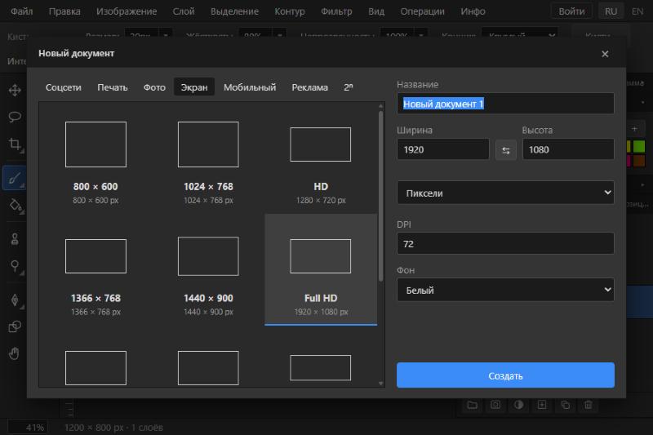Open the Пиксели units dropdown
This screenshot has height=435, width=653.
pos(505,193)
